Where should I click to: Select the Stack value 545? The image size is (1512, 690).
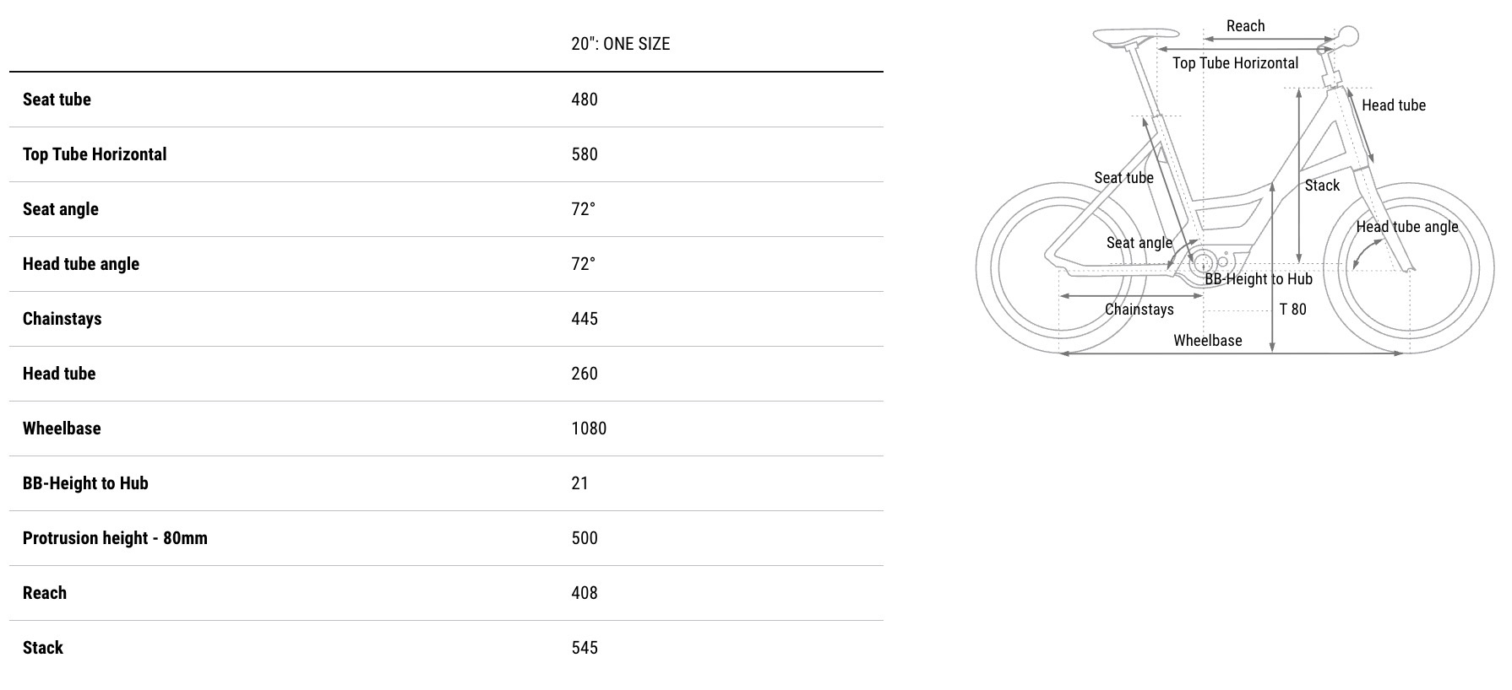[x=585, y=648]
